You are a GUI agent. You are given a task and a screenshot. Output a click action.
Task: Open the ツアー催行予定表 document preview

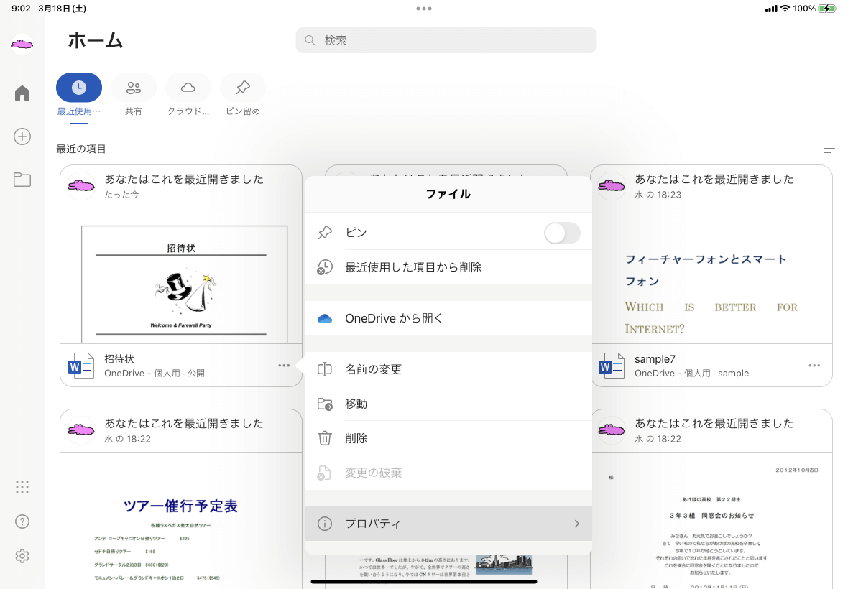click(180, 520)
